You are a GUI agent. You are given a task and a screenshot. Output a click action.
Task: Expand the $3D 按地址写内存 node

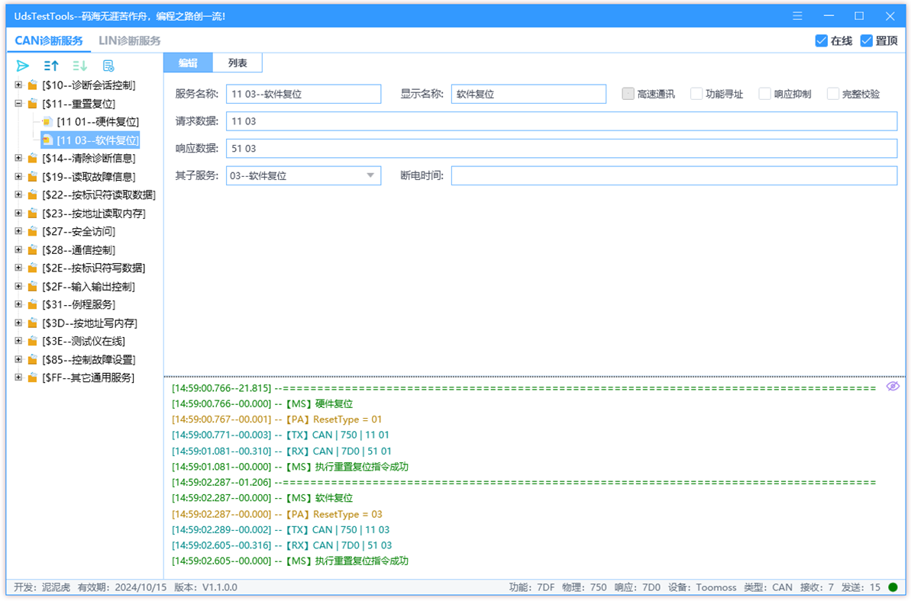(x=18, y=323)
